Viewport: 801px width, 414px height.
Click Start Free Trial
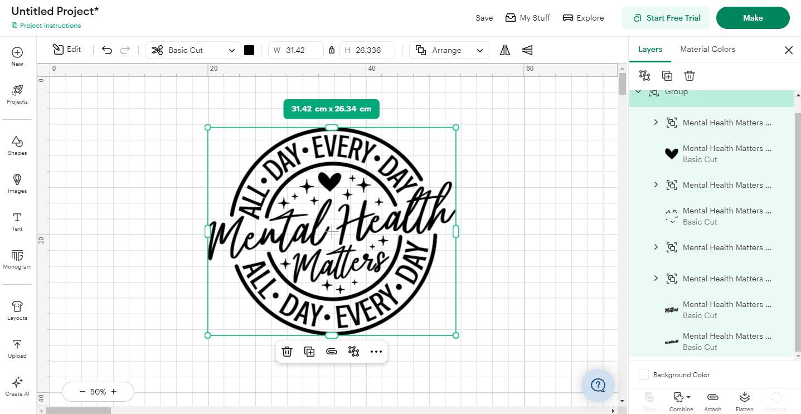[666, 18]
